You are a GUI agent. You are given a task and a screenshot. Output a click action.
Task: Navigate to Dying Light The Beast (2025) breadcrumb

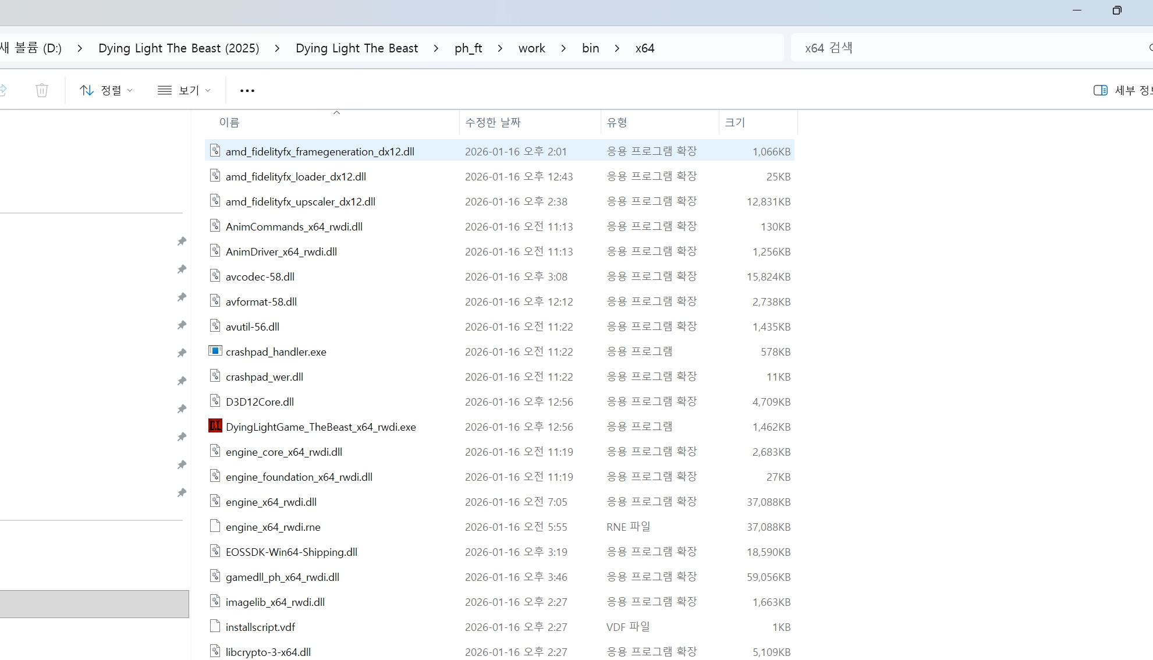[x=179, y=48]
